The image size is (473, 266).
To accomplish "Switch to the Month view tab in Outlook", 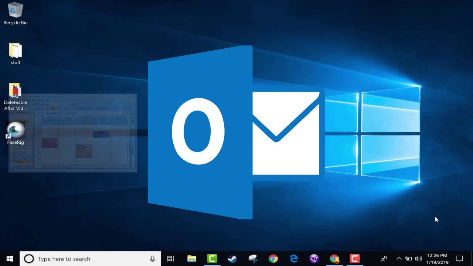I will (65, 108).
